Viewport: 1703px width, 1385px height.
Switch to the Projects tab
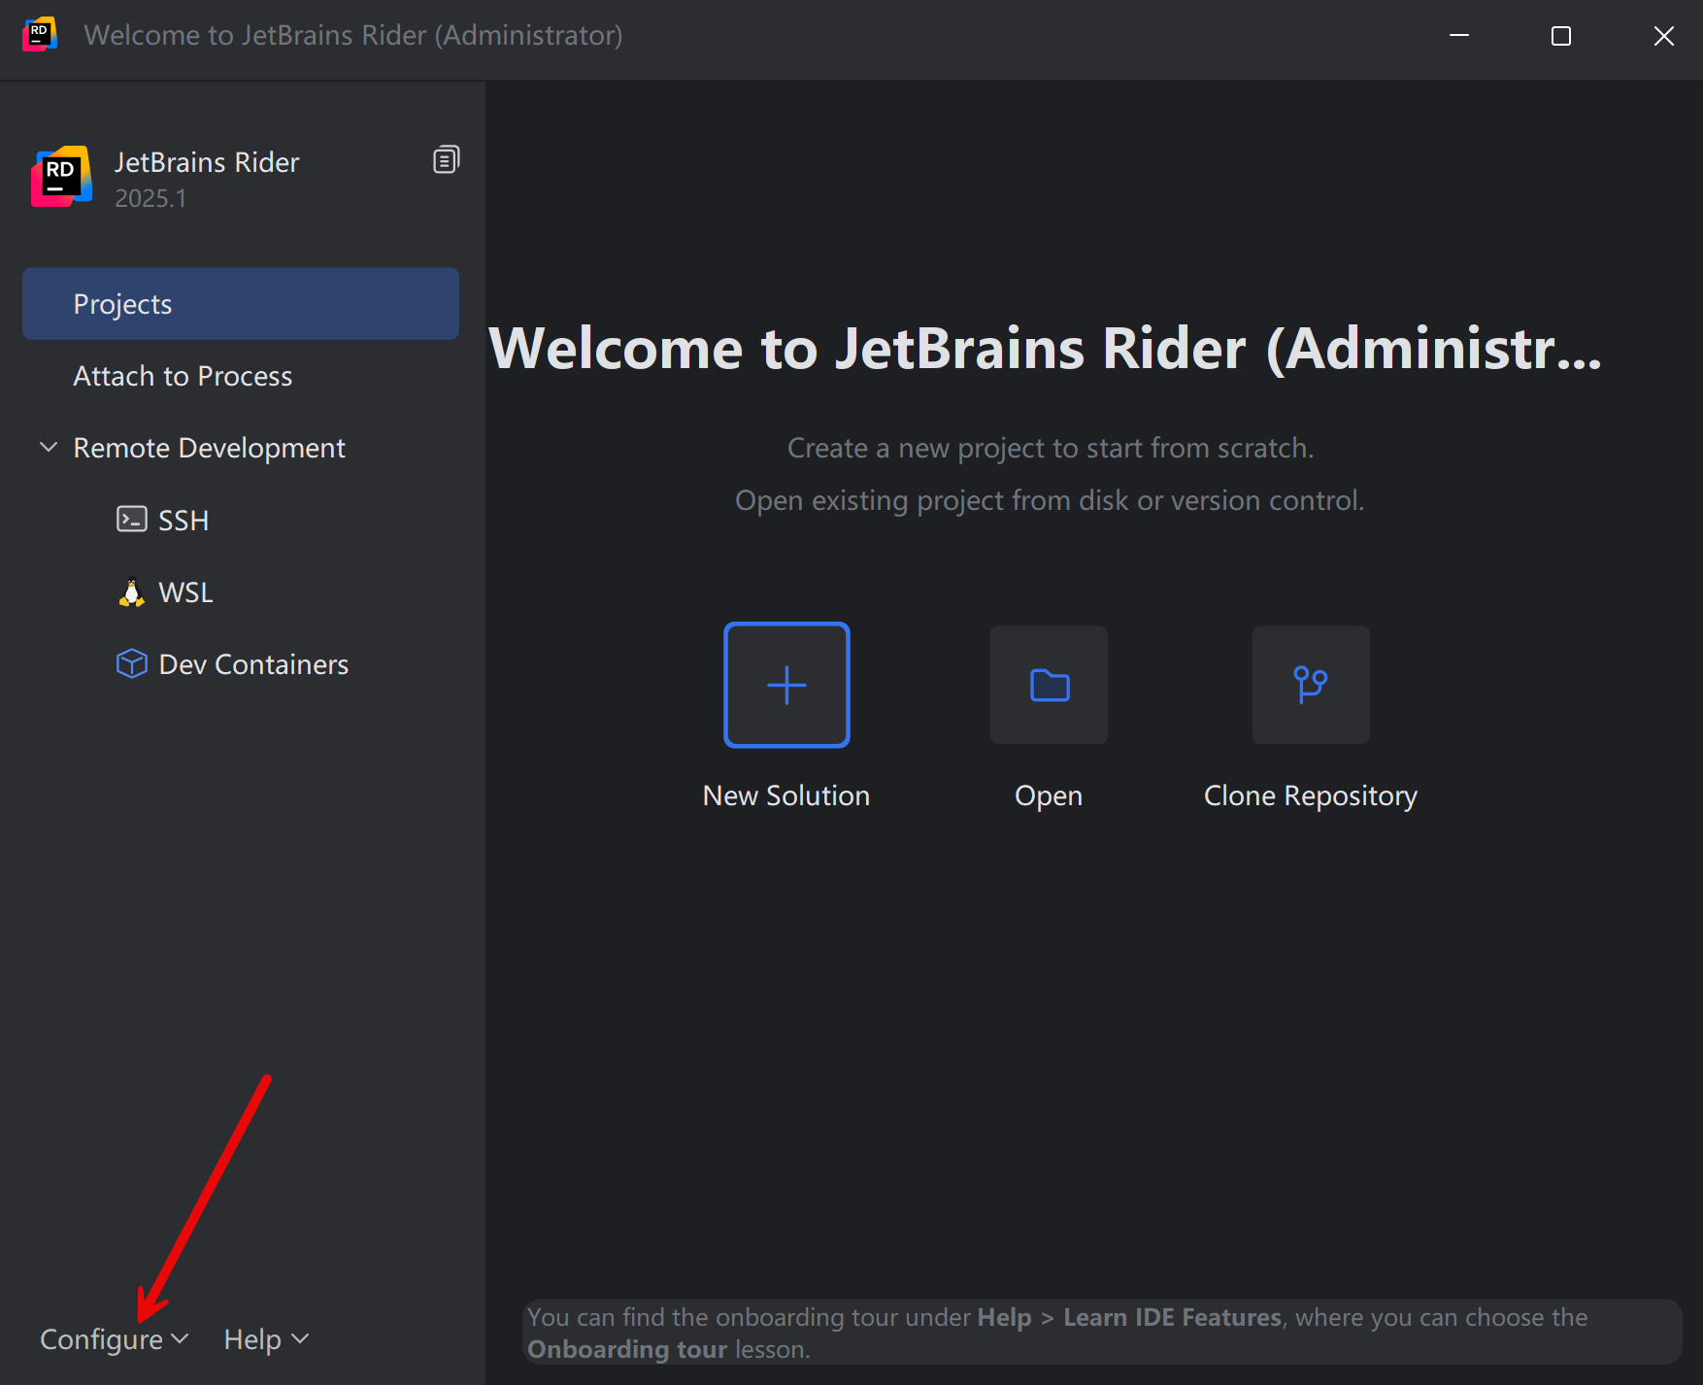pyautogui.click(x=240, y=304)
